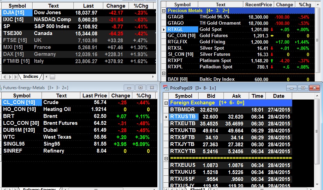Collapse the group containing BADI Baltic Dry Index
323x190 pixels.
[x=164, y=73]
